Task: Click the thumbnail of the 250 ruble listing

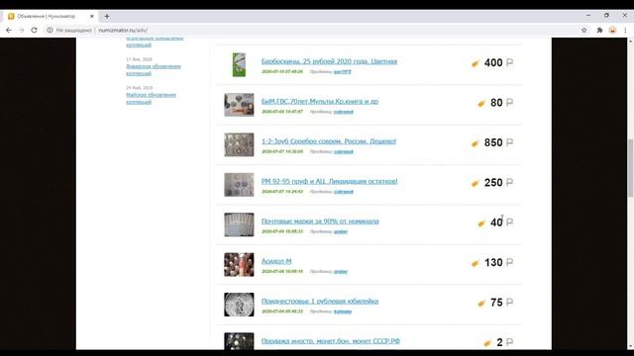Action: pos(239,185)
